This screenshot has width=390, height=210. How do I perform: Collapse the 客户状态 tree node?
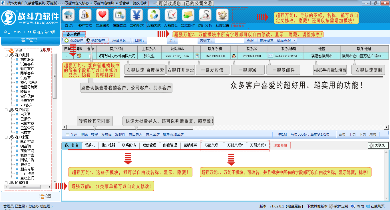click(x=6, y=110)
